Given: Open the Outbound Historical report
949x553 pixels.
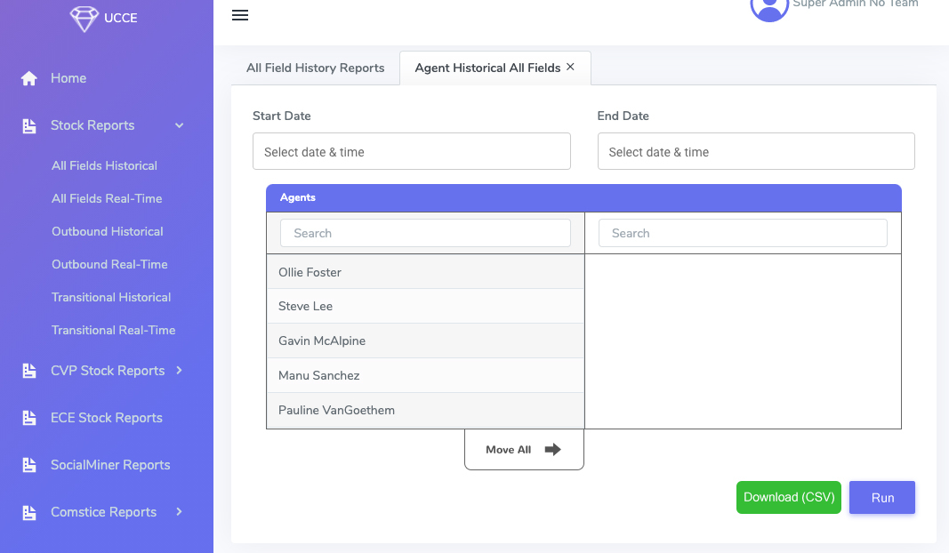Looking at the screenshot, I should click(x=107, y=232).
